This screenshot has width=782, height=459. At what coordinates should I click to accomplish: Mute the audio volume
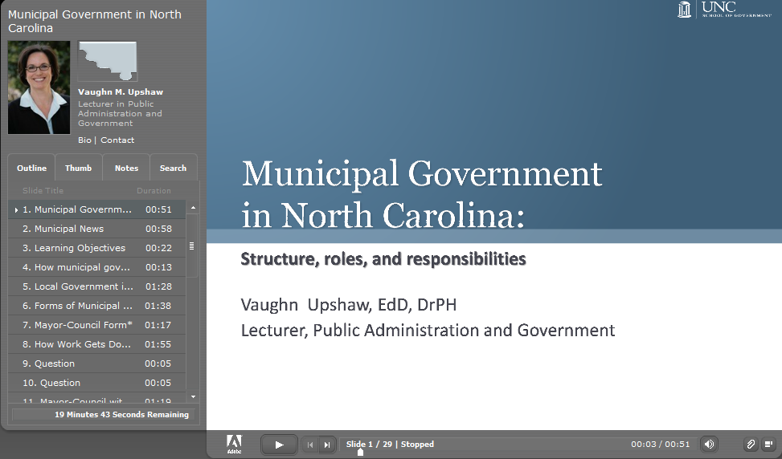pyautogui.click(x=709, y=444)
